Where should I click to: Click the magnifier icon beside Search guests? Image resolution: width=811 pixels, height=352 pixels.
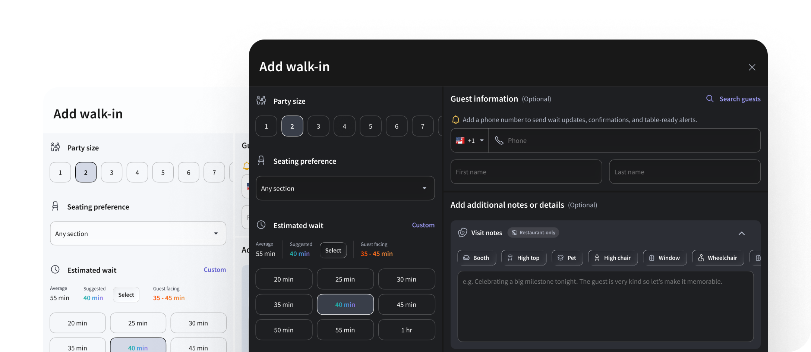(x=710, y=99)
